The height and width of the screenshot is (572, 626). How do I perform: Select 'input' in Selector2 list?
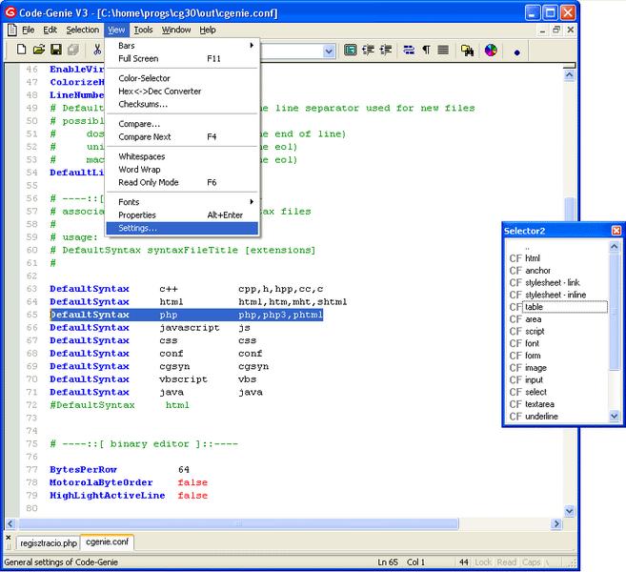[534, 379]
